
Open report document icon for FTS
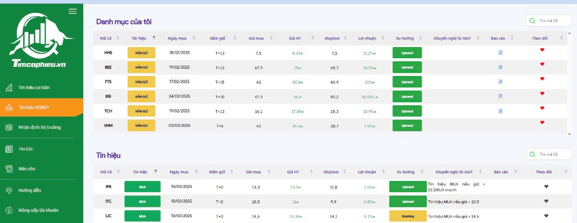(x=500, y=82)
